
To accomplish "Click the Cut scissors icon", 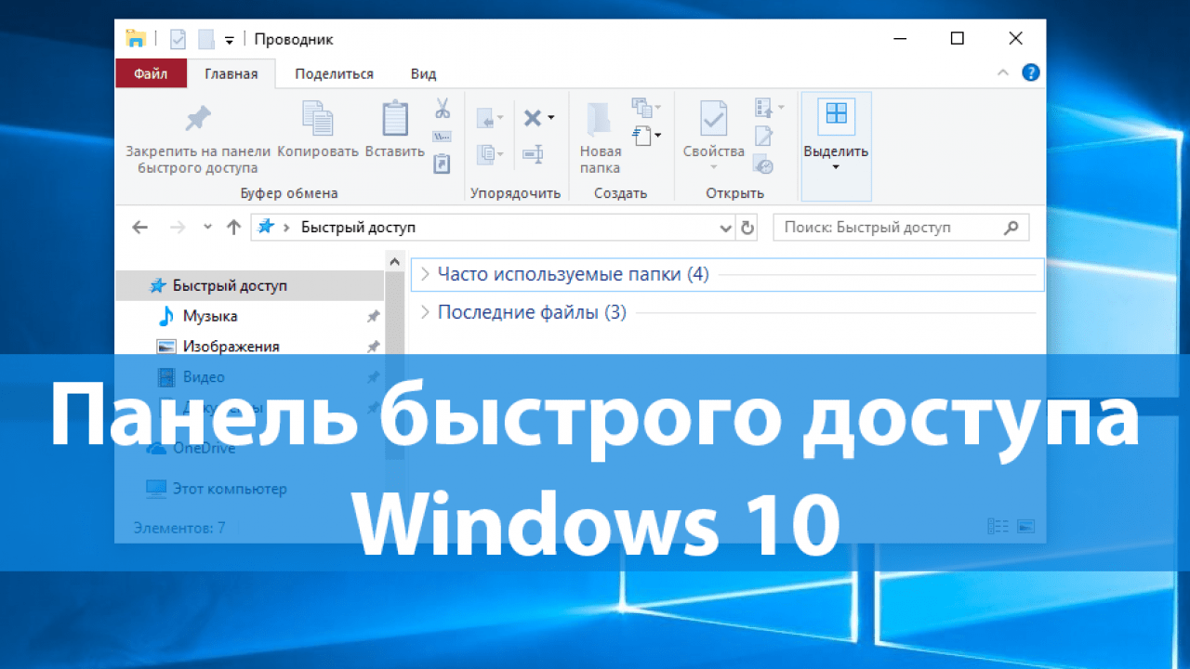I will point(443,108).
